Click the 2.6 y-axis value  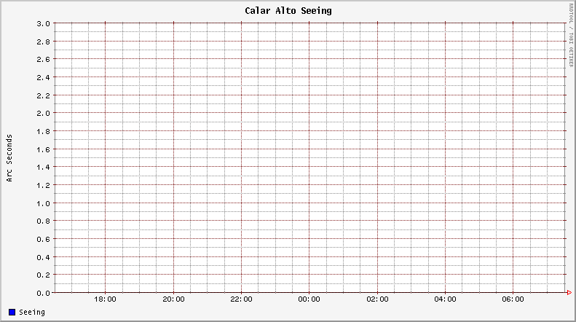43,59
